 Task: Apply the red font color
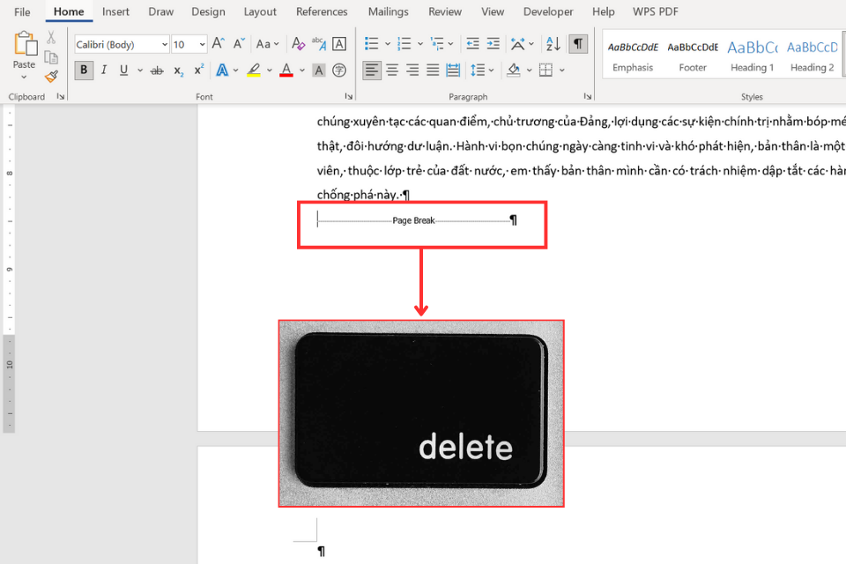click(x=286, y=70)
